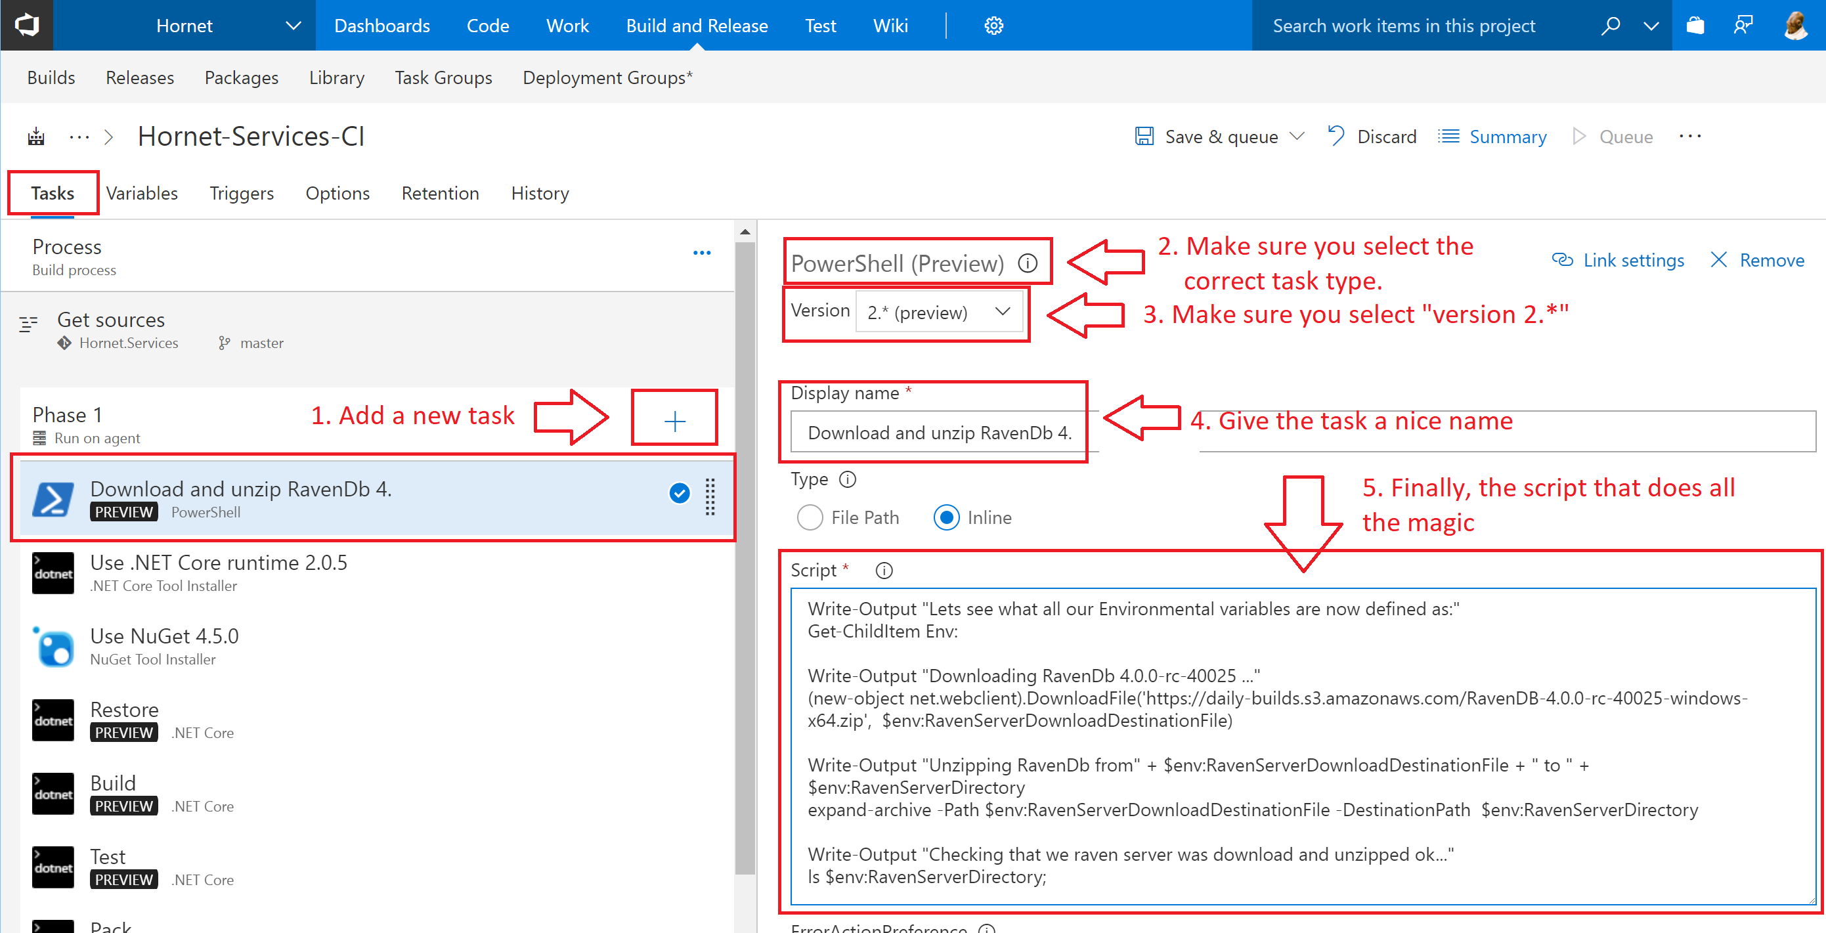Remove the PowerShell task
Screen dimensions: 1826x933
pos(1757,260)
